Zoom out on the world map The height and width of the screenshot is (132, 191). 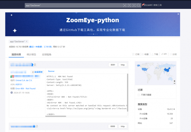[x=174, y=84]
